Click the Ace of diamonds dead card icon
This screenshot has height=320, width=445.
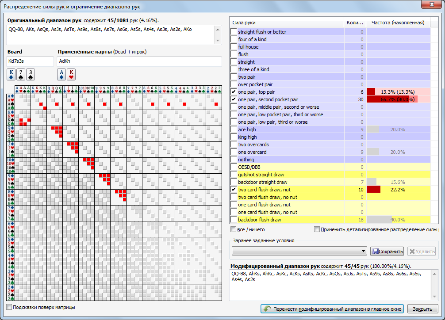61,74
